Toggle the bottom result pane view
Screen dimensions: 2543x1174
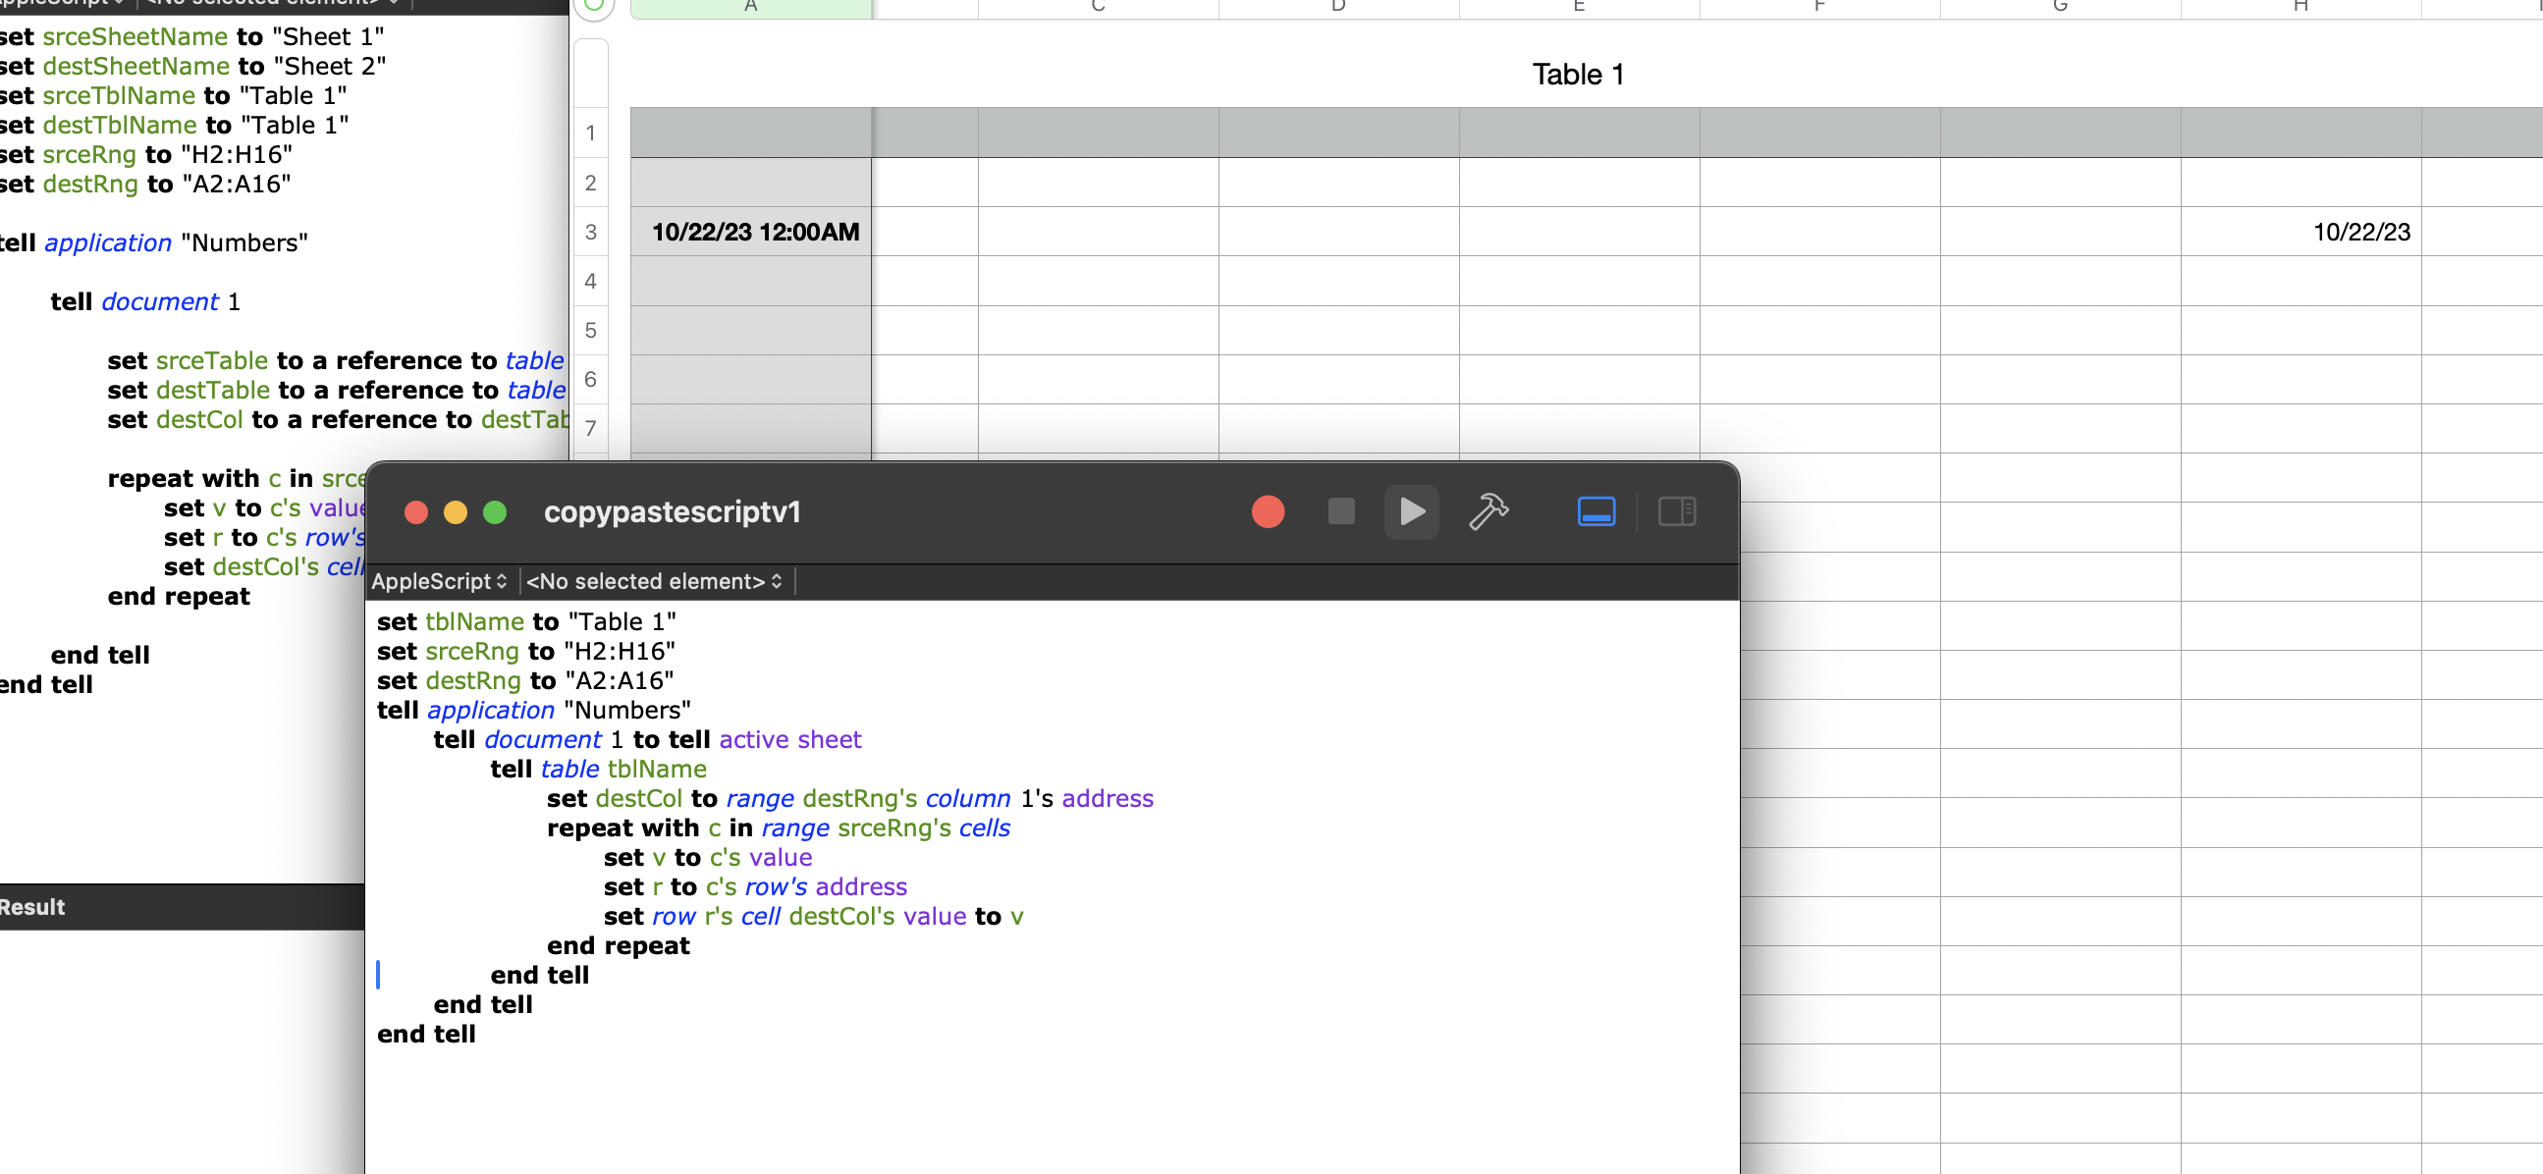click(x=1596, y=512)
